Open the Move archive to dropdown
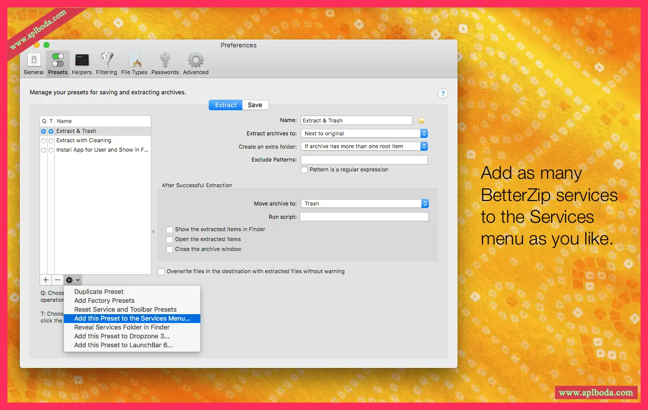The image size is (648, 410). [x=365, y=204]
